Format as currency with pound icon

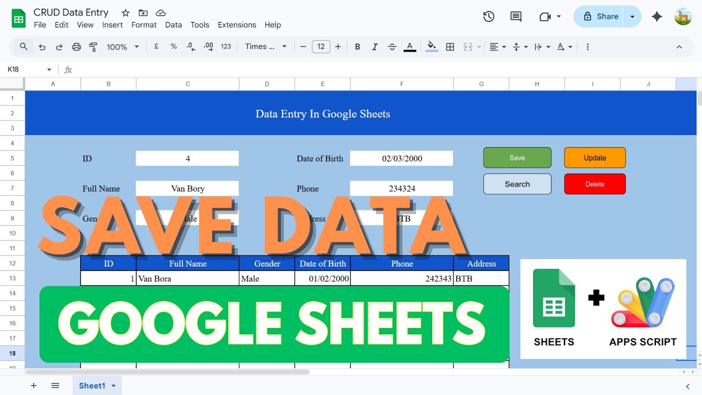156,47
